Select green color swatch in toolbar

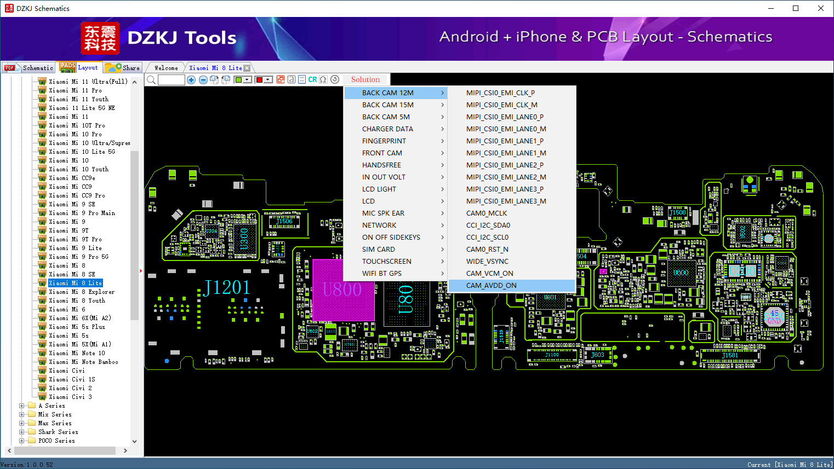[x=238, y=80]
